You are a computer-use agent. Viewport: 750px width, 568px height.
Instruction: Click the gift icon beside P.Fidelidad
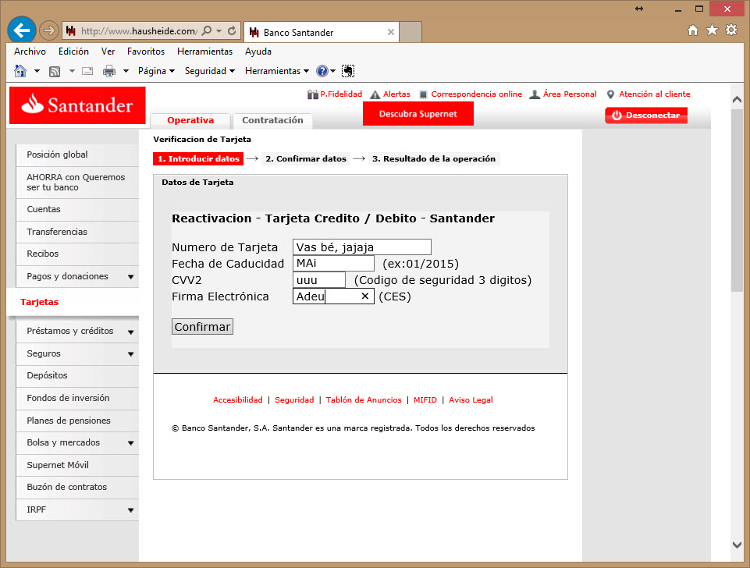313,94
